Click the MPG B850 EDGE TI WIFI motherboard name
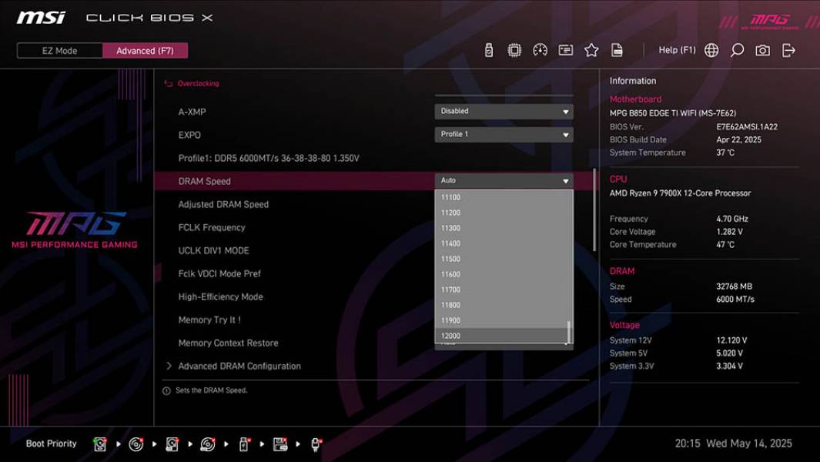This screenshot has height=462, width=820. pos(672,113)
